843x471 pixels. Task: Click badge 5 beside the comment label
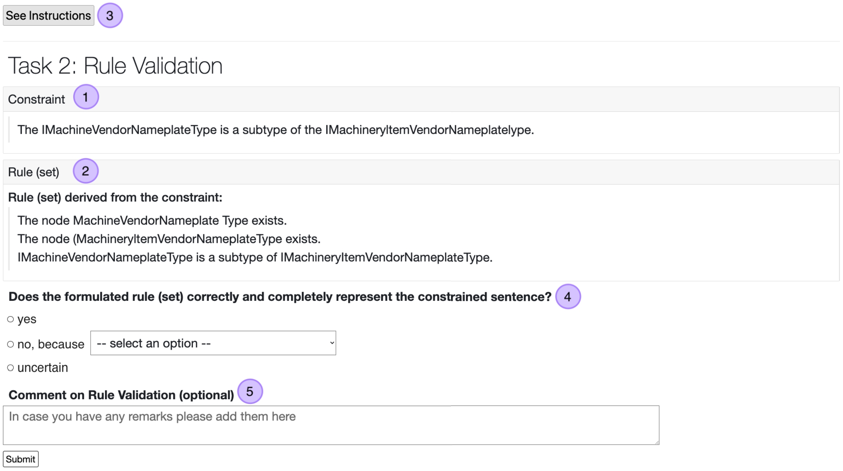click(250, 391)
